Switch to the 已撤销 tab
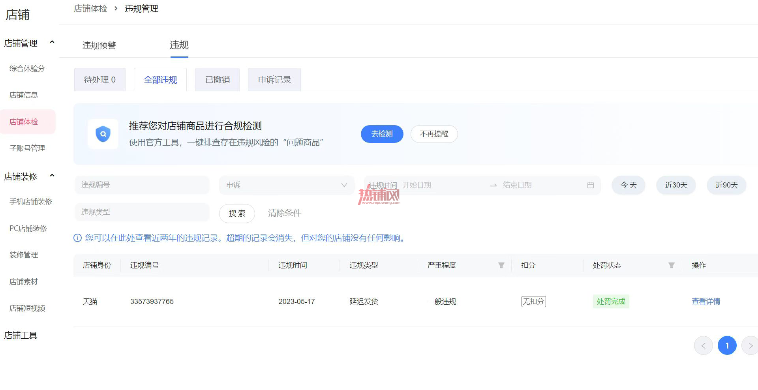This screenshot has width=758, height=390. pyautogui.click(x=218, y=80)
